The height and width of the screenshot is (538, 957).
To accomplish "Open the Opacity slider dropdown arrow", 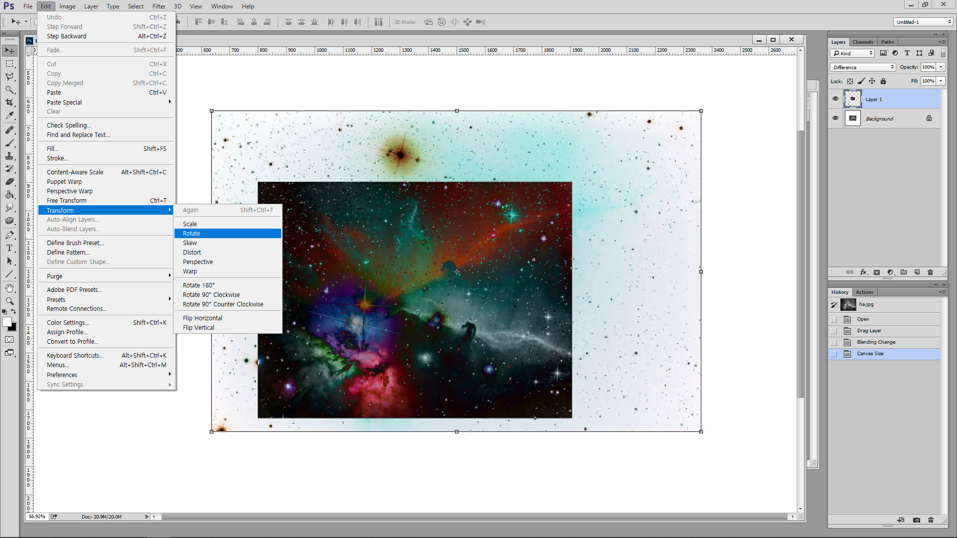I will [x=941, y=67].
